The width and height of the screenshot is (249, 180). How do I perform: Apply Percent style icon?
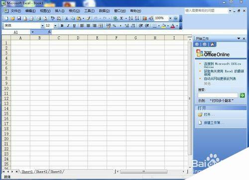[x=115, y=26]
